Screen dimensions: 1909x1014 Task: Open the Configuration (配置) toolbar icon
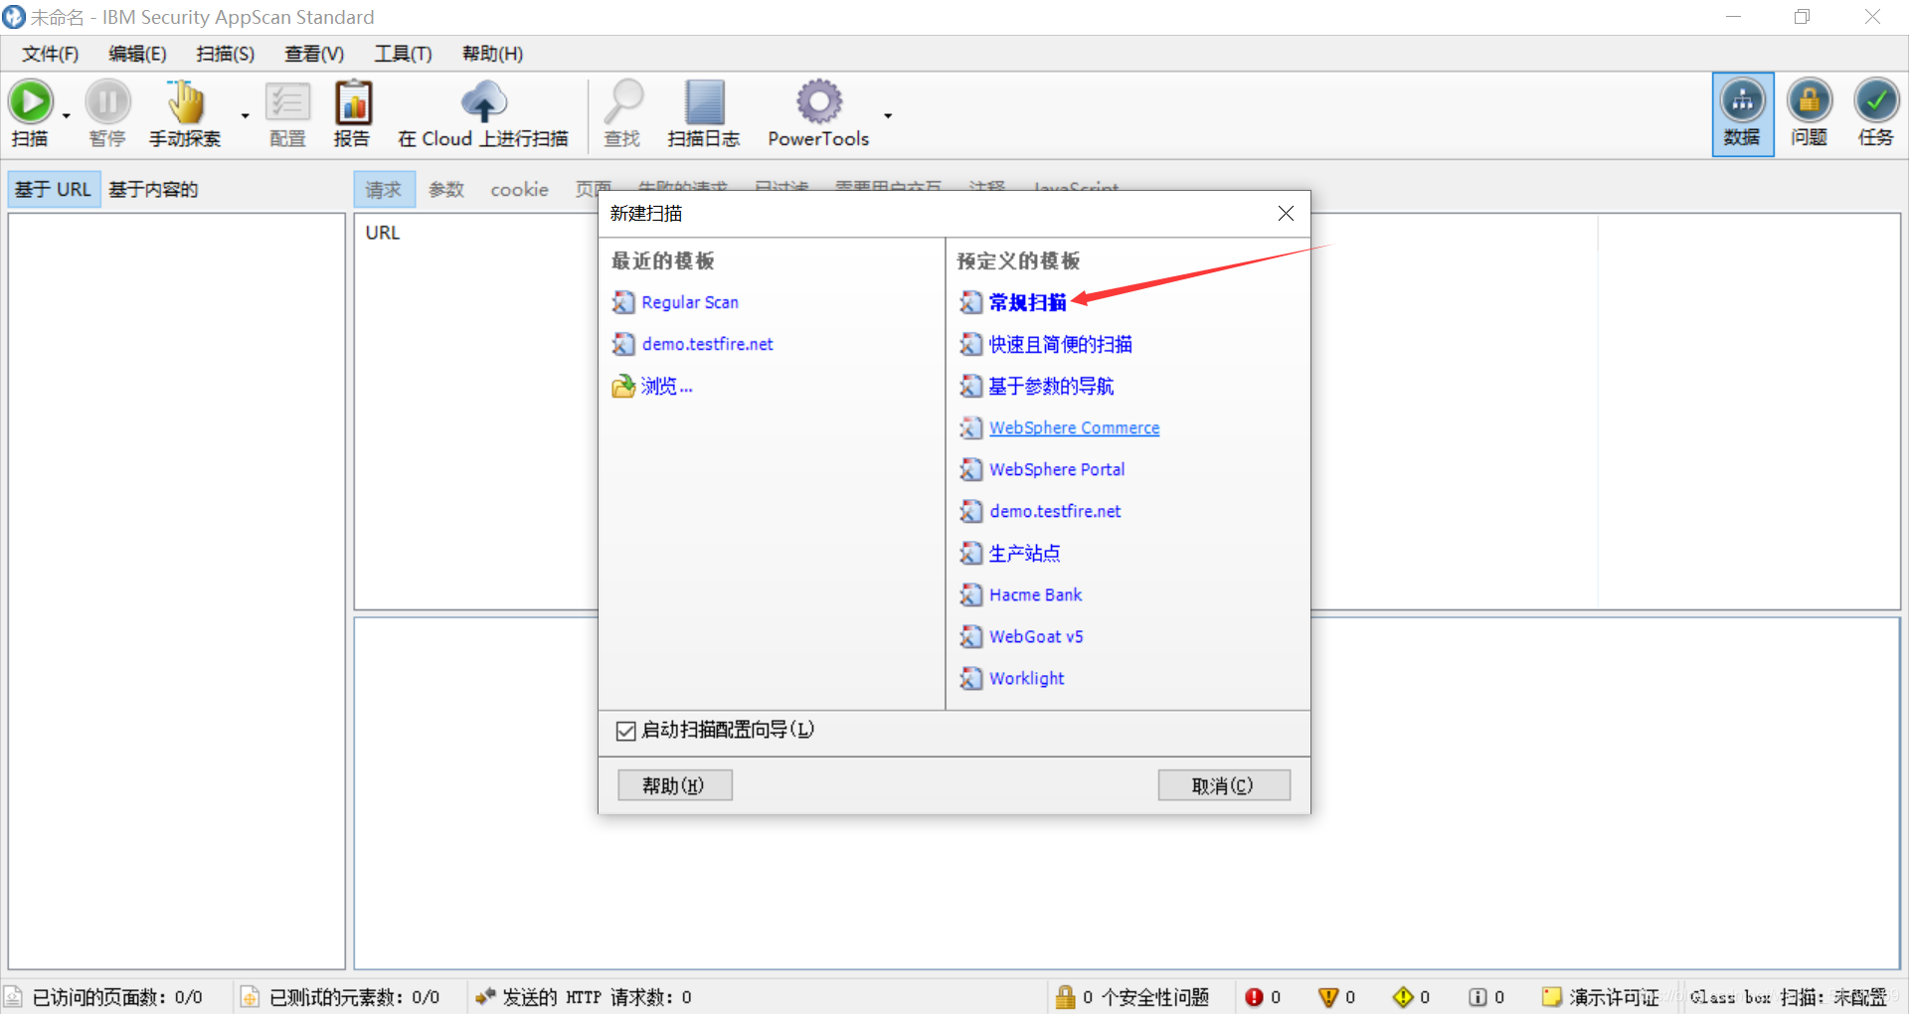pos(288,102)
